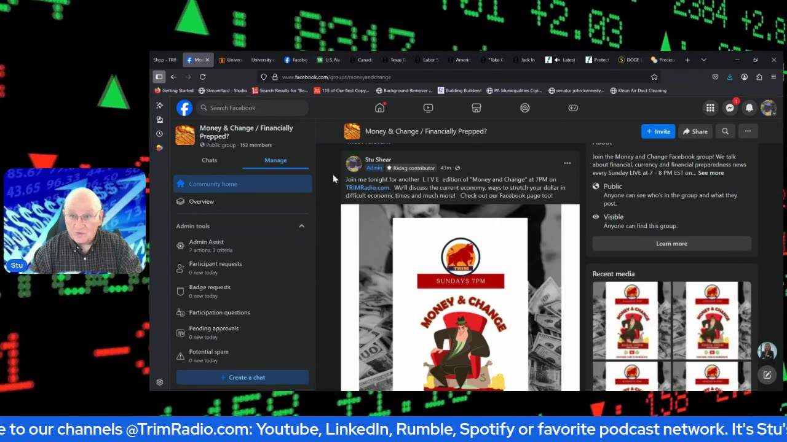Go to Facebook Home icon in top navigation
This screenshot has height=442, width=787.
(x=380, y=108)
